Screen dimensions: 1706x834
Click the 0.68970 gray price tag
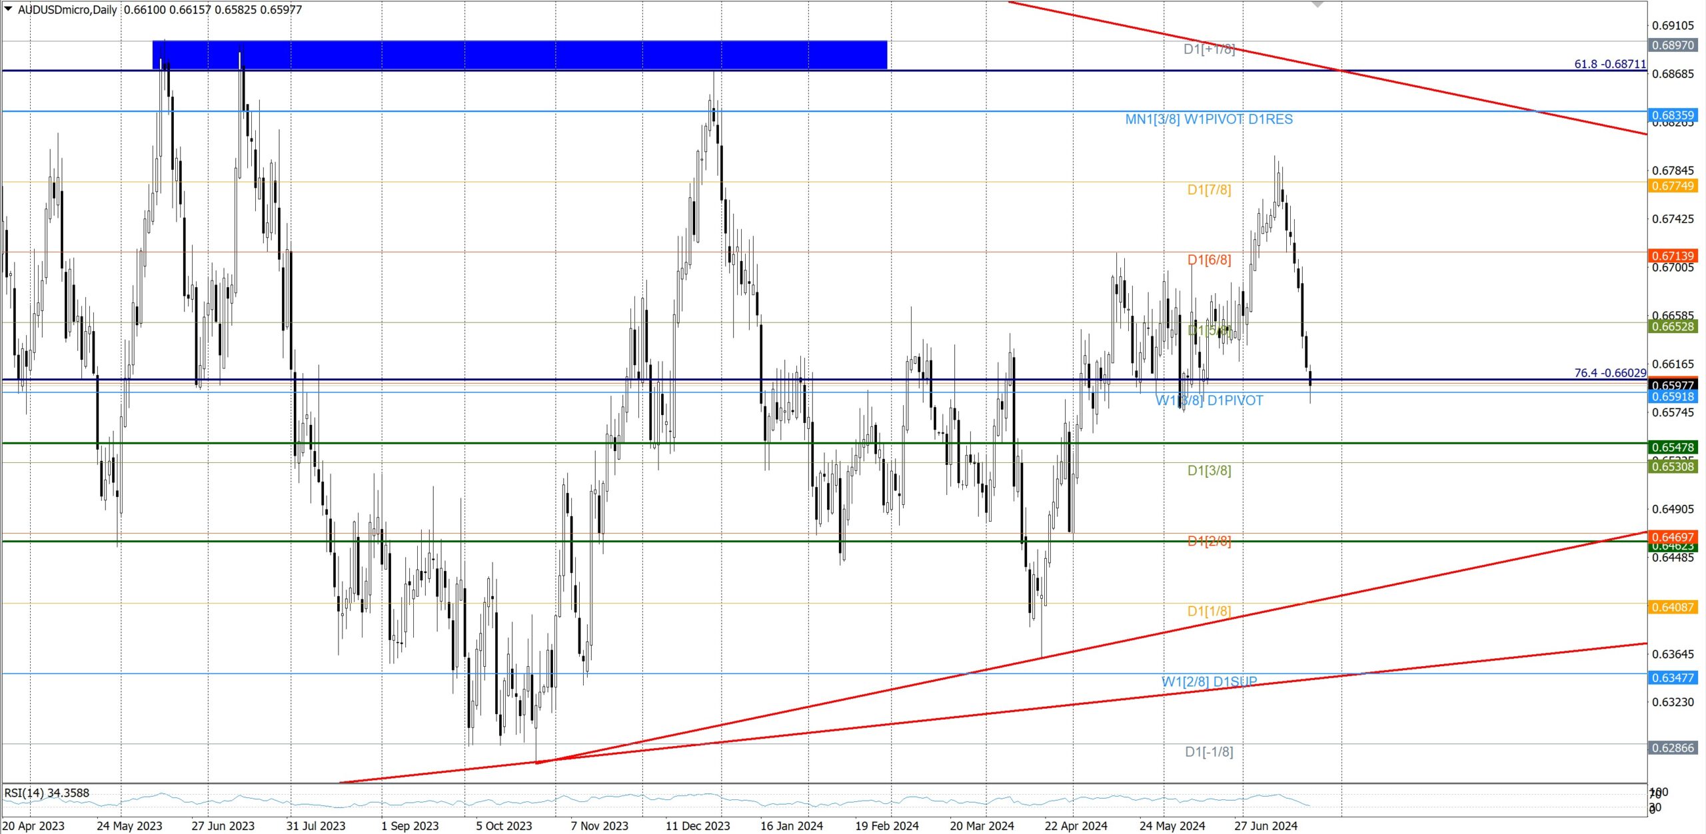pyautogui.click(x=1672, y=45)
